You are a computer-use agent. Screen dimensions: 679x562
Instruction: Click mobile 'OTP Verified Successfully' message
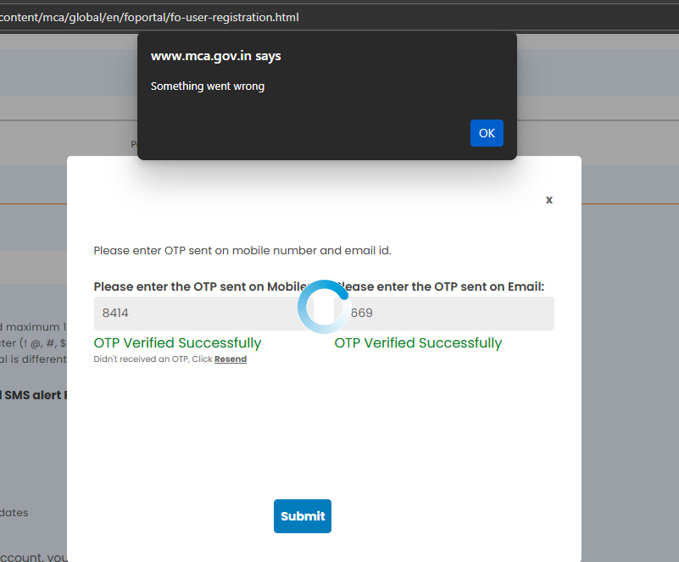pos(177,343)
